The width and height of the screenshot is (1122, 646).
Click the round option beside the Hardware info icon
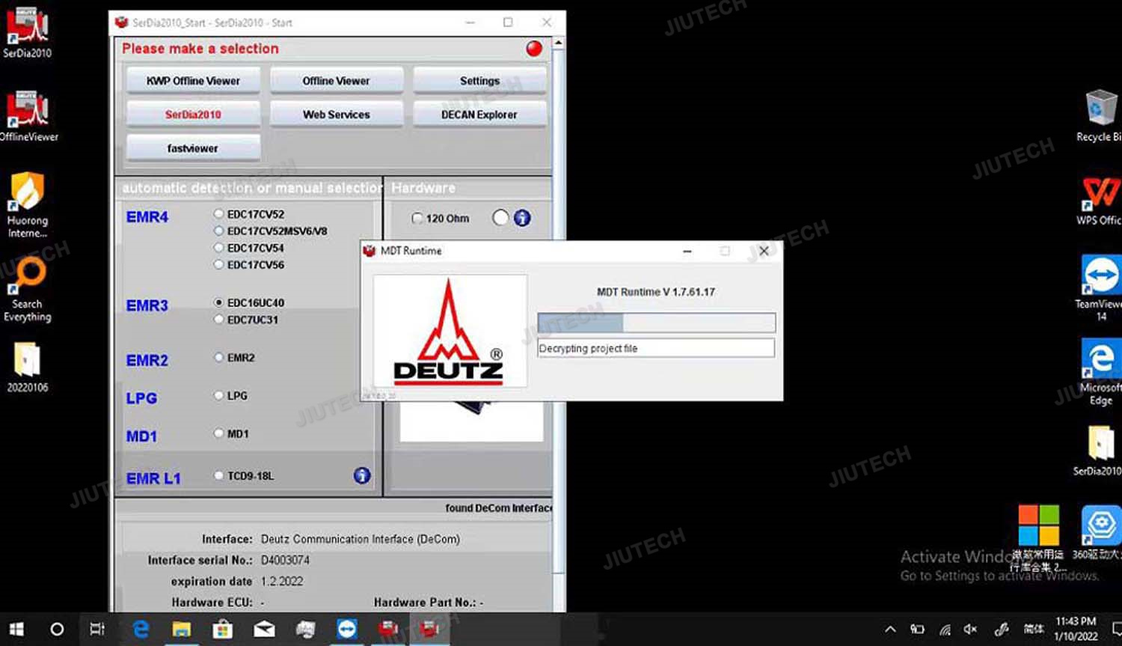pos(500,218)
